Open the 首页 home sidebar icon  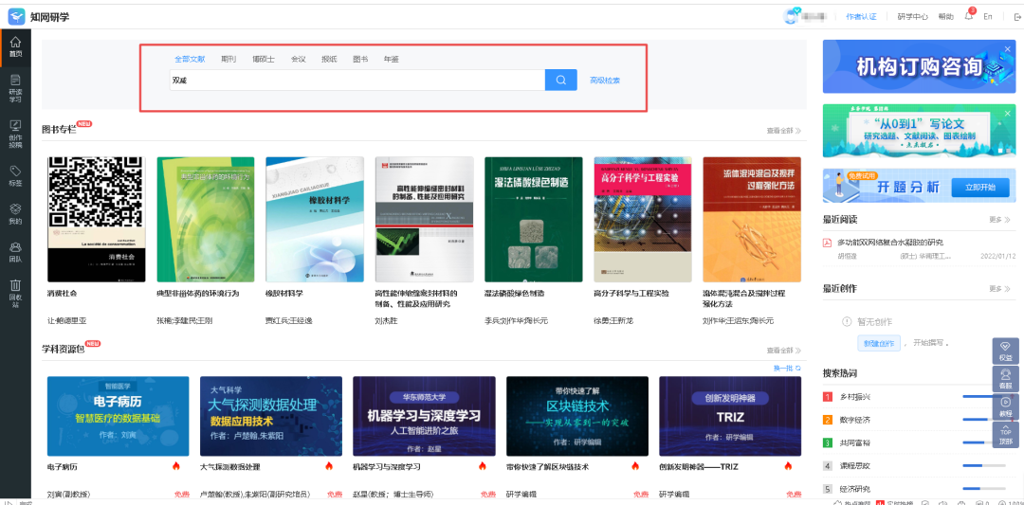pos(16,47)
